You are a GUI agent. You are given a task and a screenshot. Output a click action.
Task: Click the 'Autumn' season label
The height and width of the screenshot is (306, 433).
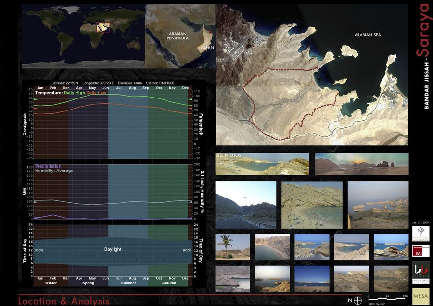[x=169, y=283]
